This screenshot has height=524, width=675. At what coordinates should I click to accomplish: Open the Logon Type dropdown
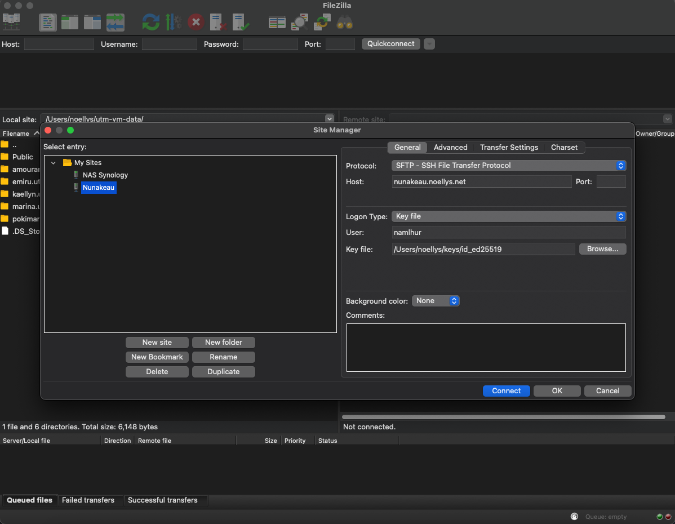click(x=508, y=216)
